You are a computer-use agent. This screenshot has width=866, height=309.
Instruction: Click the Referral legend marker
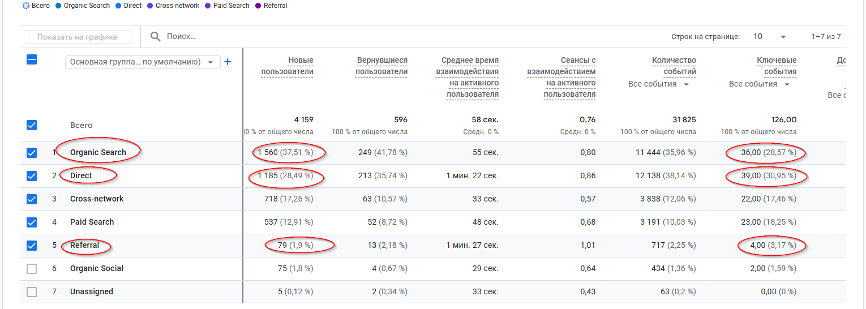tap(258, 6)
